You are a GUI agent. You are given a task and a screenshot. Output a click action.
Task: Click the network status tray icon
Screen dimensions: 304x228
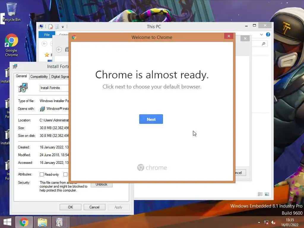coord(266,222)
